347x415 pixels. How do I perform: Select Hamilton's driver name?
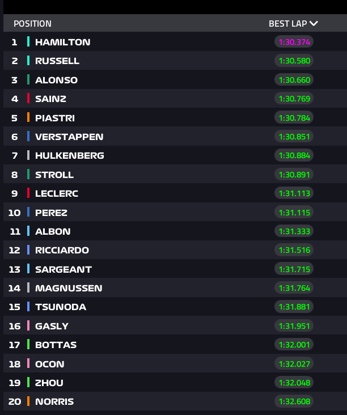point(62,42)
